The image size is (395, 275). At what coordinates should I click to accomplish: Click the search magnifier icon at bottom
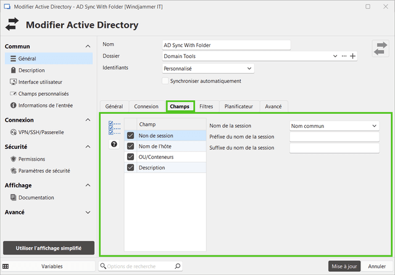(178, 266)
